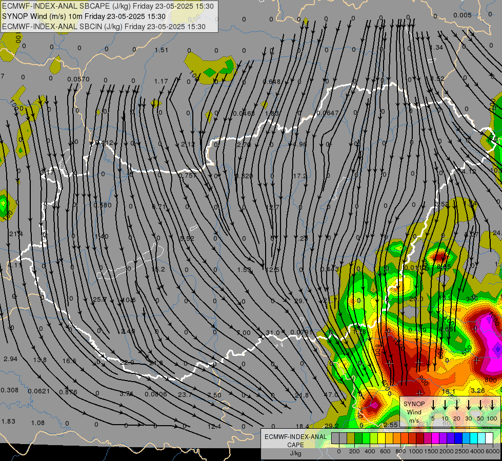Click the 15.2 value on the map
The height and width of the screenshot is (461, 502).
click(x=158, y=269)
